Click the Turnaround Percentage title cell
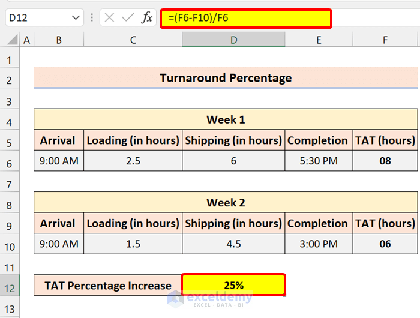420x318 pixels. point(226,78)
